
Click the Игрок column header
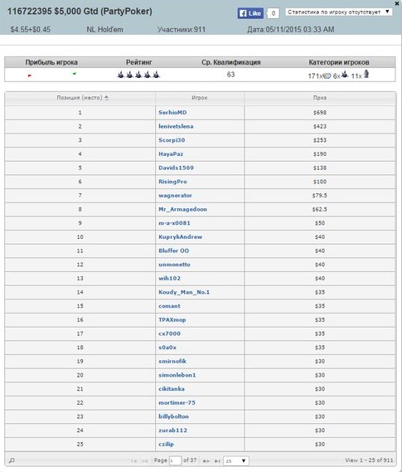pos(200,98)
